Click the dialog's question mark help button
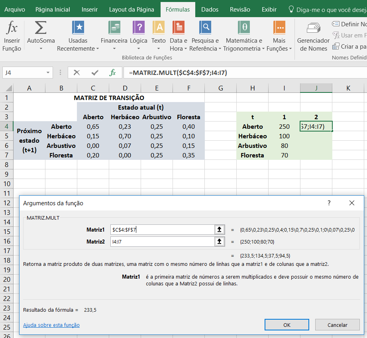Image resolution: width=367 pixels, height=338 pixels. [329, 203]
